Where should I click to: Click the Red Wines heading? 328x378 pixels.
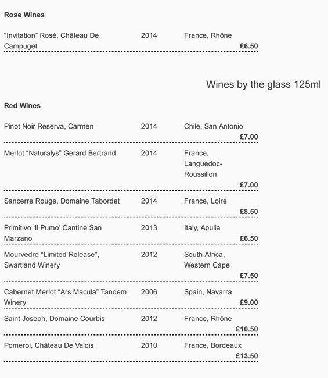(x=23, y=106)
